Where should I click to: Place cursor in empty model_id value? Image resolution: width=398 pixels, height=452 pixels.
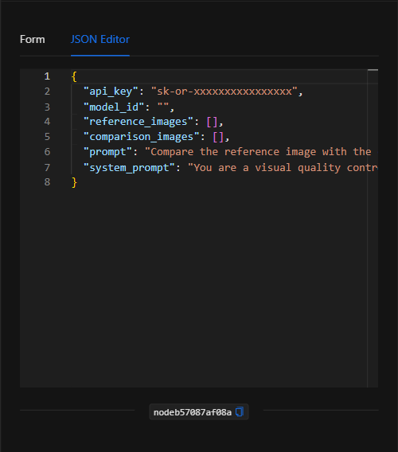click(x=163, y=107)
